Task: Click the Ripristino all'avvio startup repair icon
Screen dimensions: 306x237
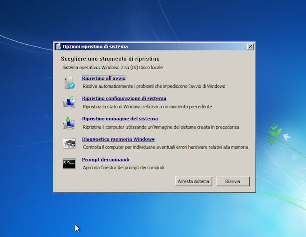Action: [x=69, y=83]
